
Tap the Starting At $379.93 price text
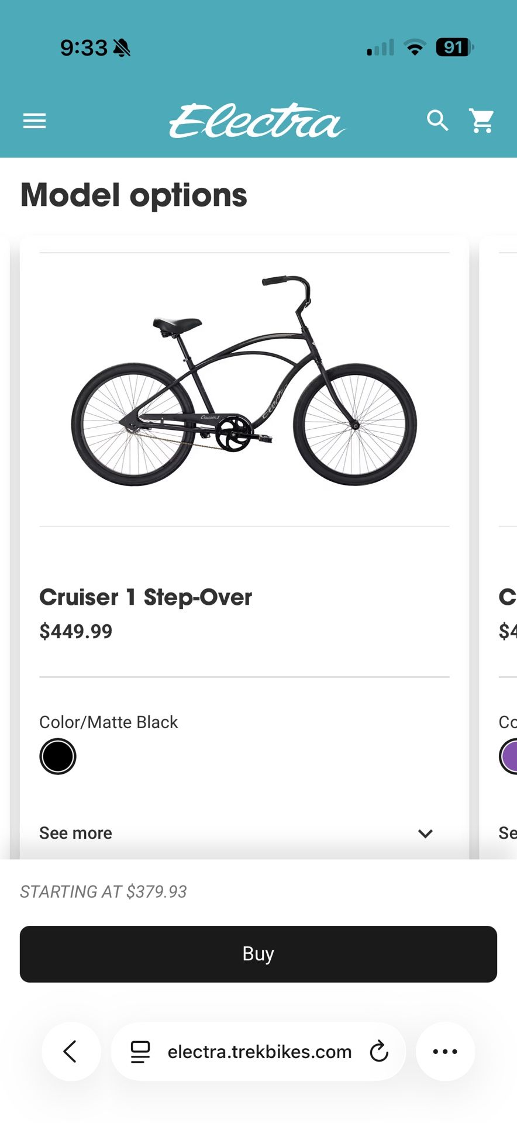(103, 891)
